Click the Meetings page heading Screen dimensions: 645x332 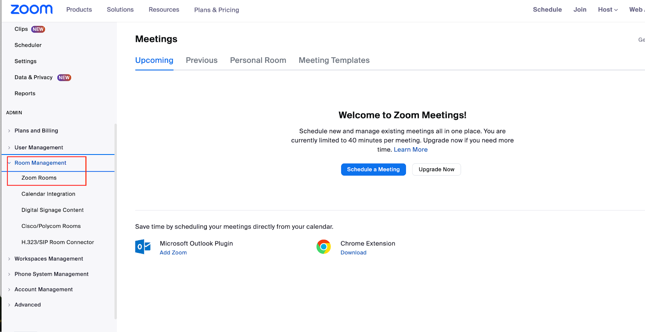156,39
